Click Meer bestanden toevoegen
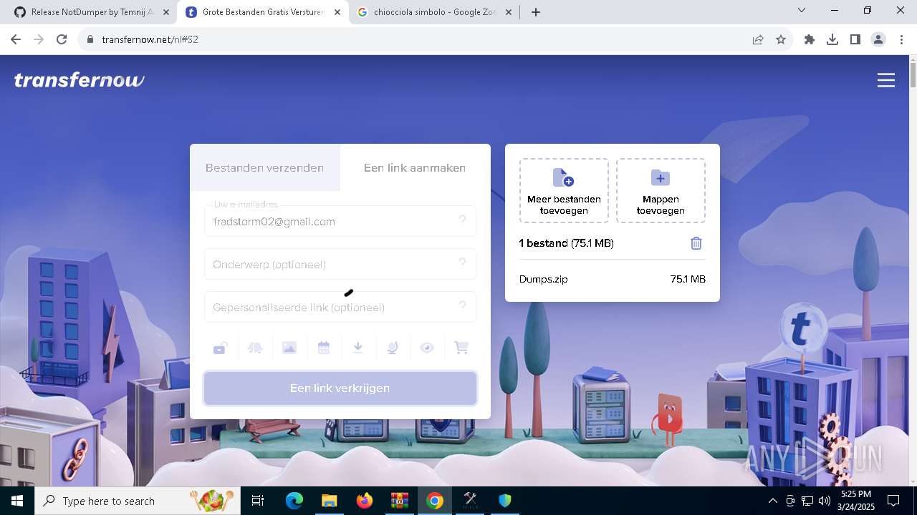 pyautogui.click(x=564, y=191)
